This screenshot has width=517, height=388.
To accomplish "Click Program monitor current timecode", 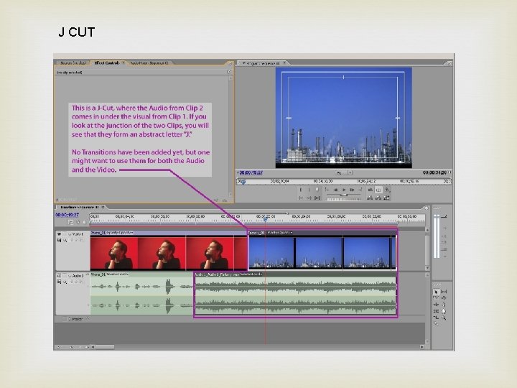I will pos(251,172).
